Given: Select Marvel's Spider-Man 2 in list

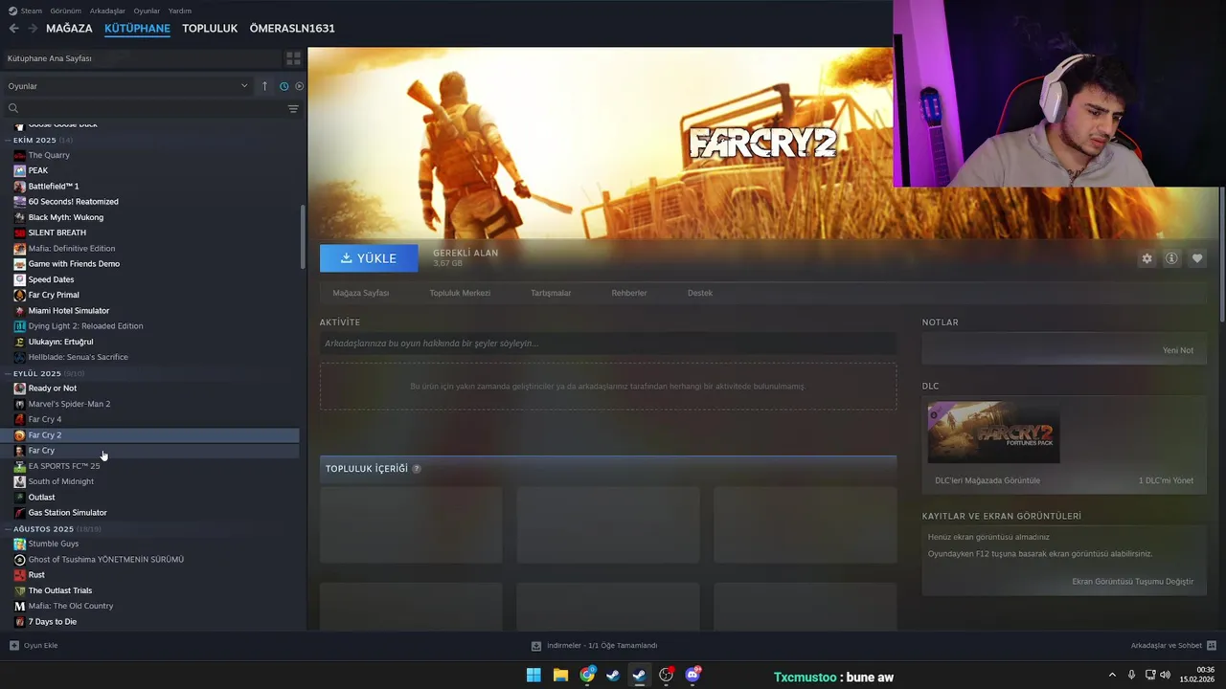Looking at the screenshot, I should [69, 404].
